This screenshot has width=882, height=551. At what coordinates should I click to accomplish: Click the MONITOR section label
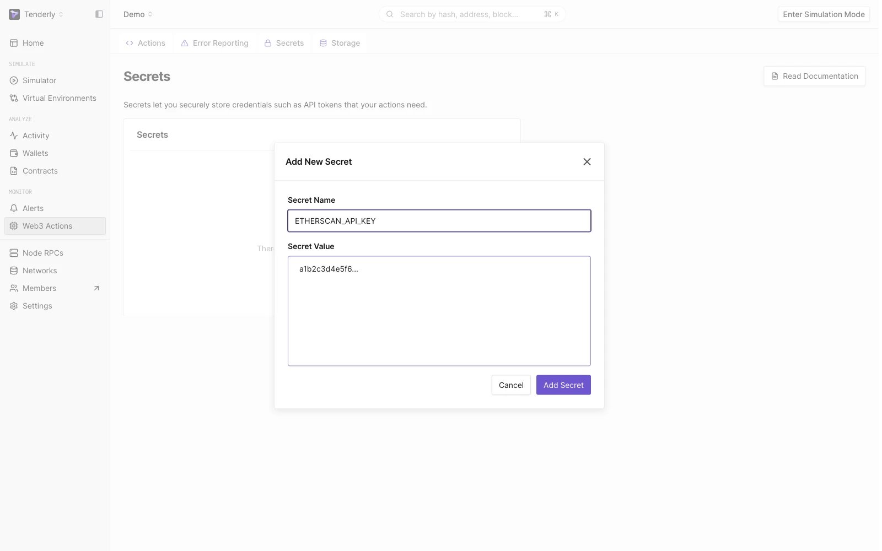tap(20, 192)
